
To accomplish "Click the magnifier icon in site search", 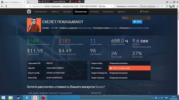I will click(149, 18).
